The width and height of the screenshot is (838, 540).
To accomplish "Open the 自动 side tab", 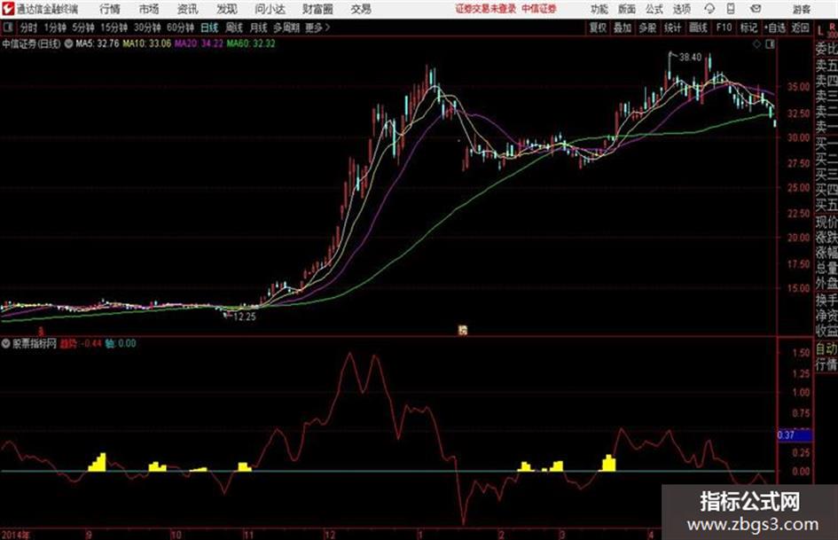I will click(826, 349).
